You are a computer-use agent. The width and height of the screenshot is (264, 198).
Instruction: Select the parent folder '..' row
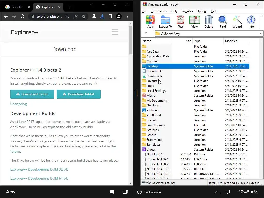tap(195, 46)
